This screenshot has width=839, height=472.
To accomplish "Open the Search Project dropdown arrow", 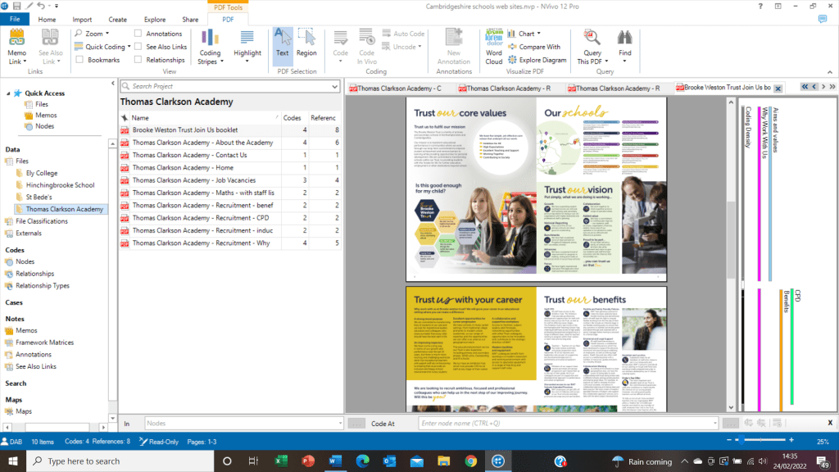I will [334, 86].
